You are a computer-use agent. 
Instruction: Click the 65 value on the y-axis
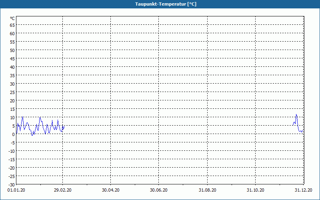(x=12, y=25)
